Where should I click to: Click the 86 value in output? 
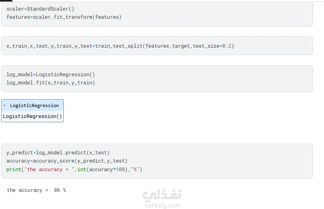(57, 190)
